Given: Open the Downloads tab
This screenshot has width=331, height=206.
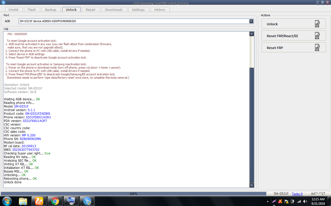Looking at the screenshot, I should pyautogui.click(x=114, y=10).
